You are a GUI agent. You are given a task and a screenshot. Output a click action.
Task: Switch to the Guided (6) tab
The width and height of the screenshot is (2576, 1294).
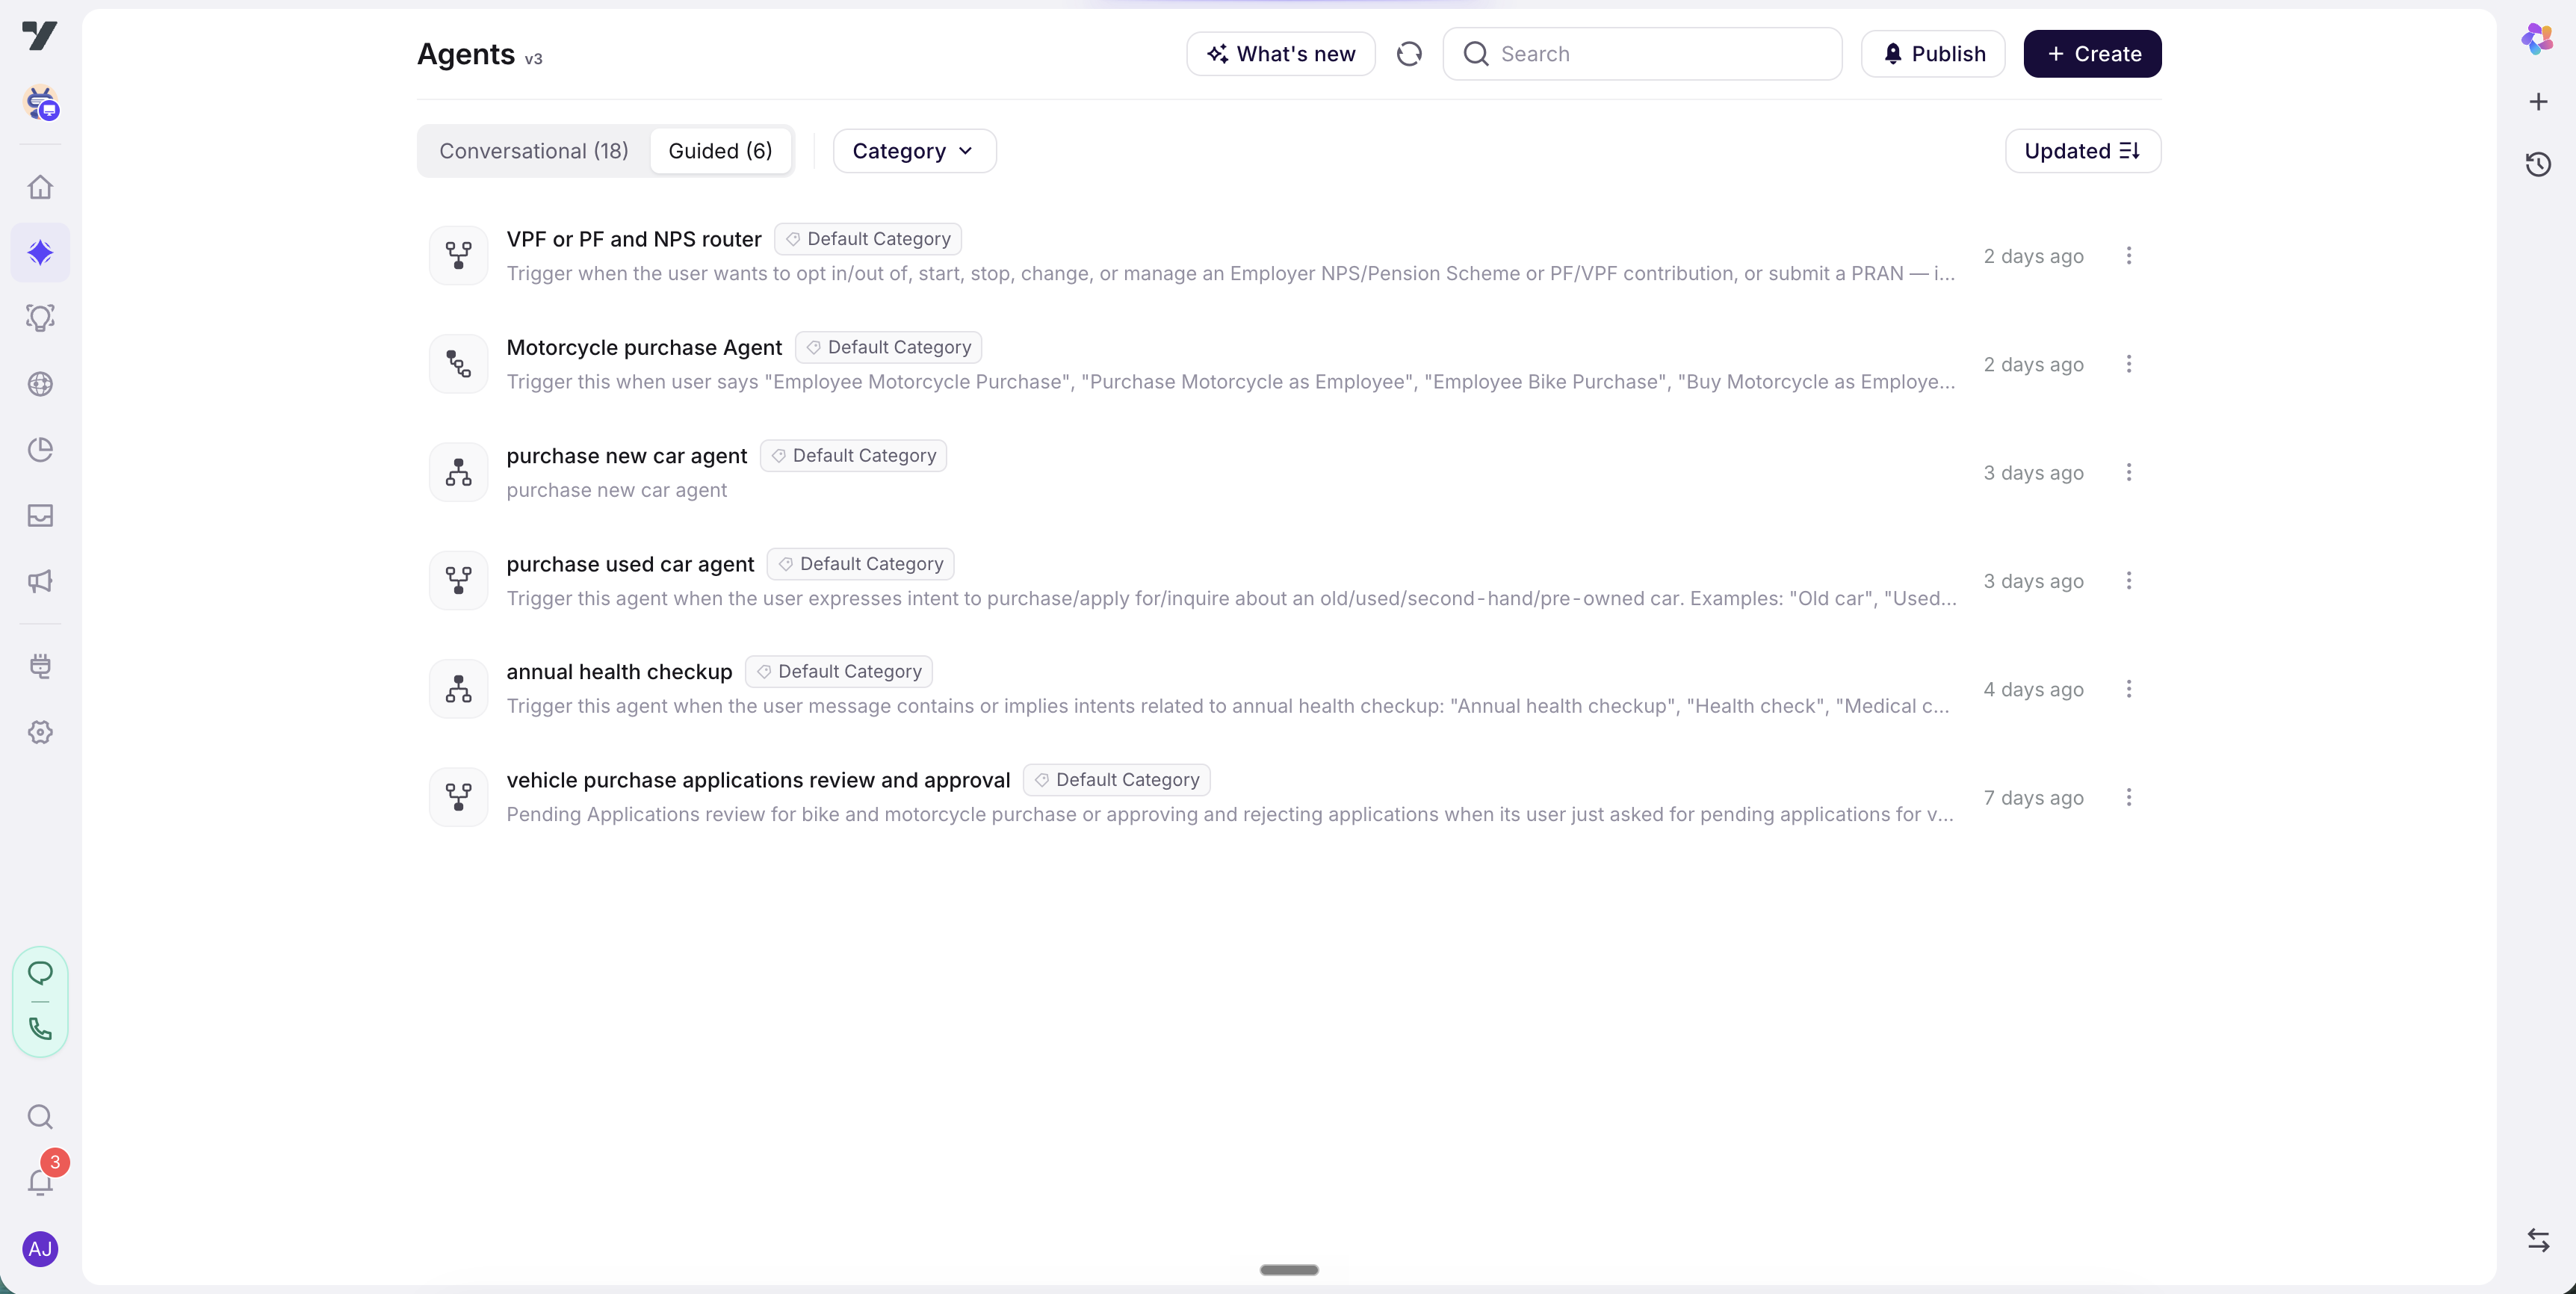720,151
